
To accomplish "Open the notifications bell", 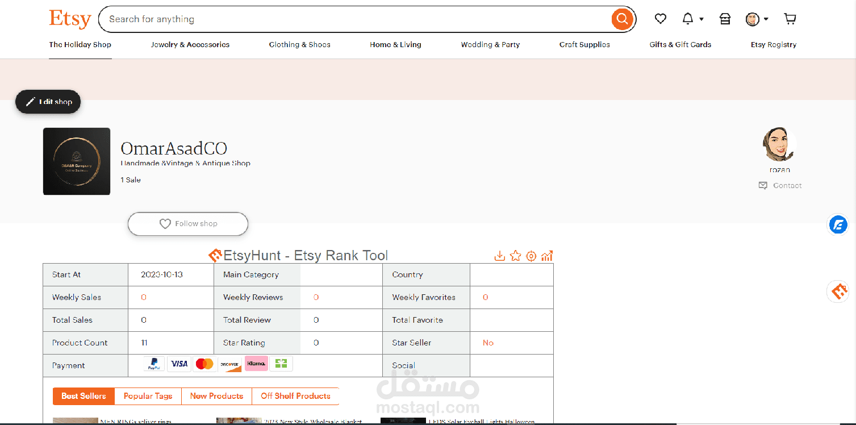I will (x=688, y=19).
